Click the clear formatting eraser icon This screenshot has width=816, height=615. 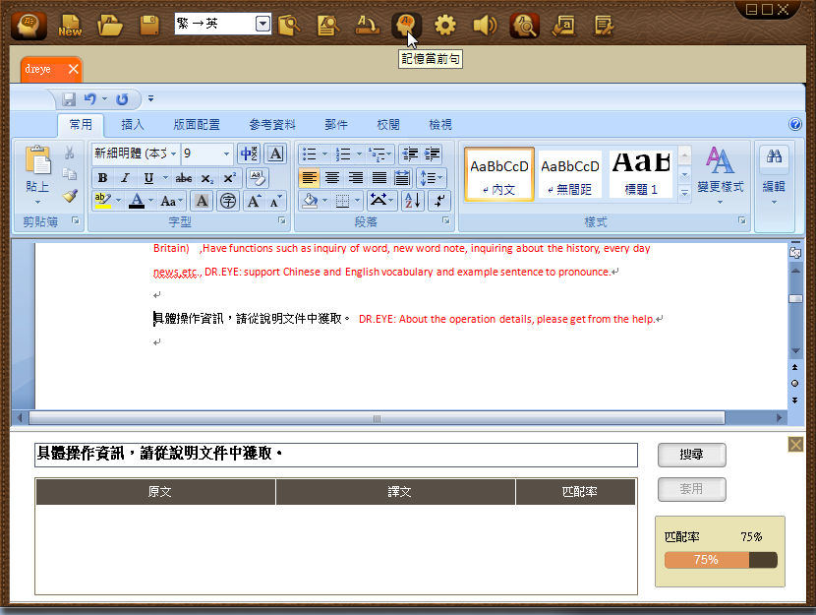pos(257,177)
